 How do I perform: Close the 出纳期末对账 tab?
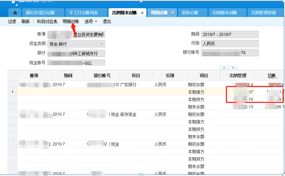[x=142, y=13]
